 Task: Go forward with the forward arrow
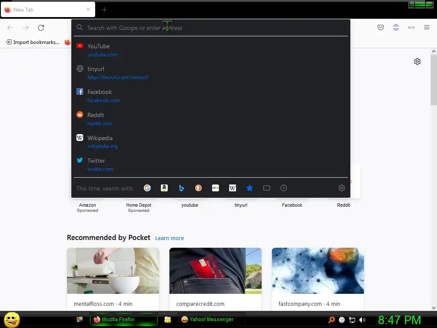tap(26, 28)
